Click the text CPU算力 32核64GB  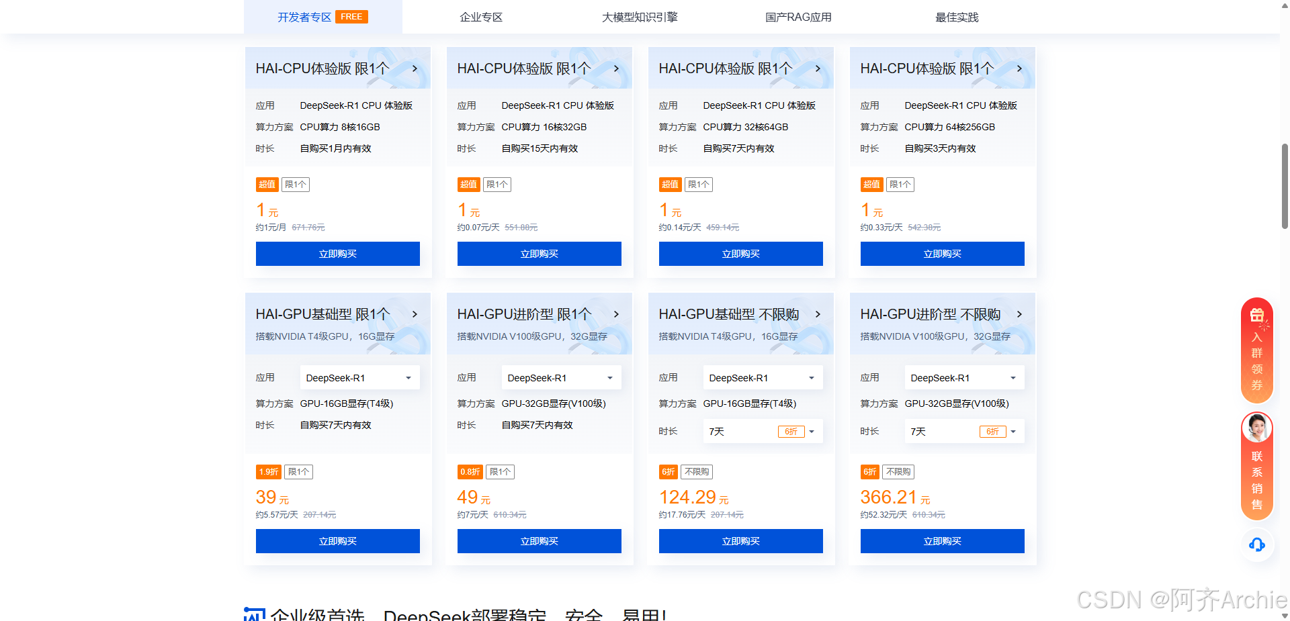point(746,127)
